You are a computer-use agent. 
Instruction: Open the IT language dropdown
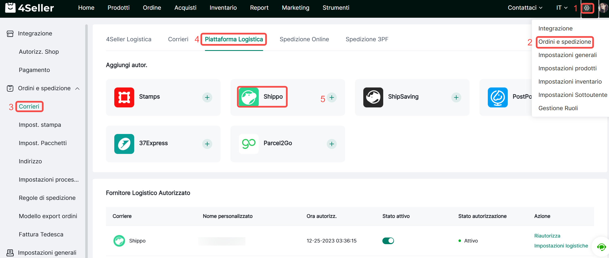point(562,8)
